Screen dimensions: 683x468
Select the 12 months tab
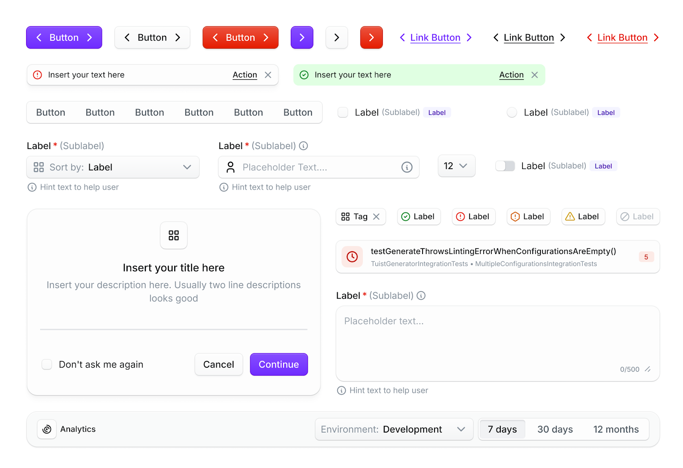click(x=616, y=429)
